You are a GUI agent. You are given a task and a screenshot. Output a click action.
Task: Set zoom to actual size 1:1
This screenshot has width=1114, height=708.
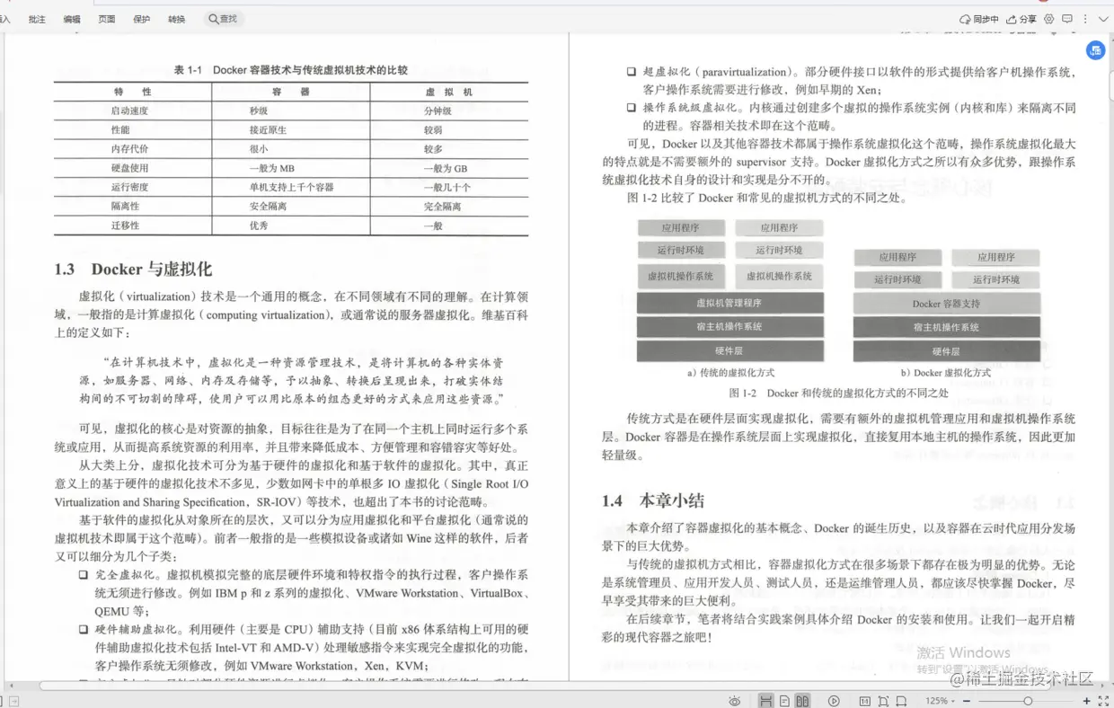pyautogui.click(x=864, y=701)
